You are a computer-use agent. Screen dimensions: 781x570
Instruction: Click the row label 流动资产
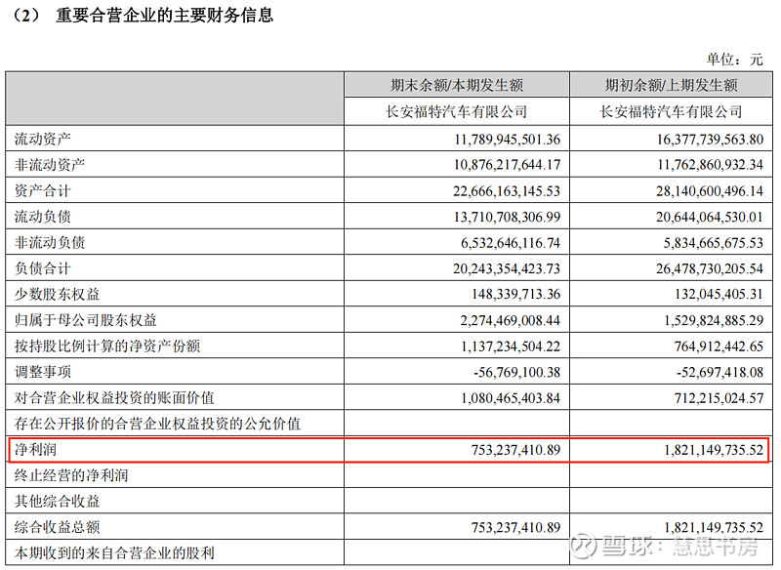[43, 139]
